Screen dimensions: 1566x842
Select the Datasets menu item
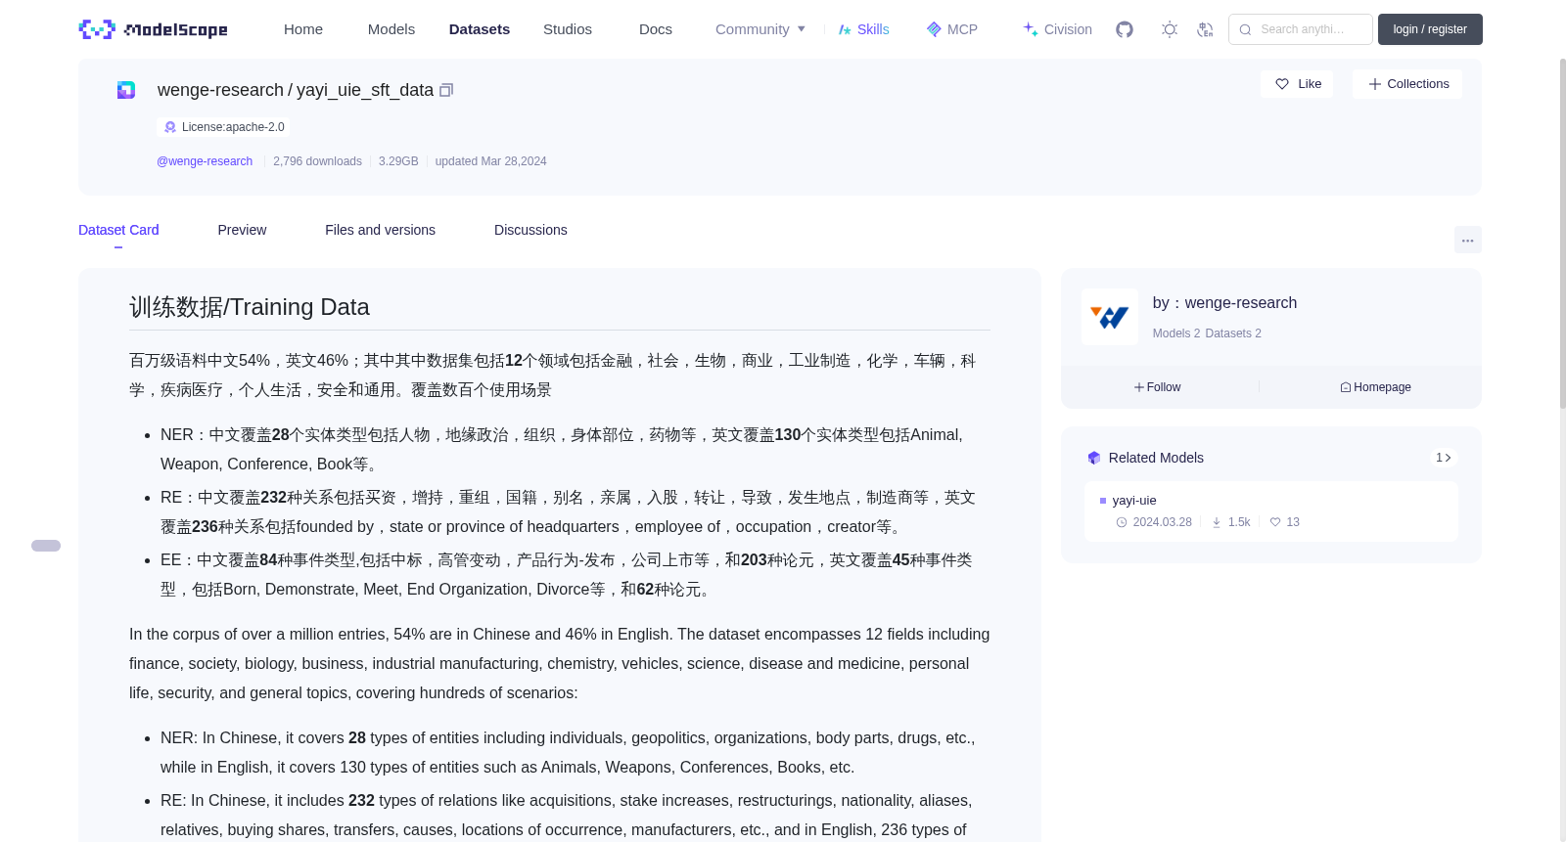point(480,29)
